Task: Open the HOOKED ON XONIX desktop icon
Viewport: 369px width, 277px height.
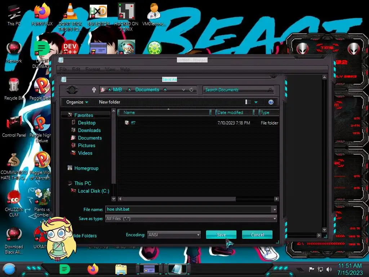Action: [x=126, y=17]
